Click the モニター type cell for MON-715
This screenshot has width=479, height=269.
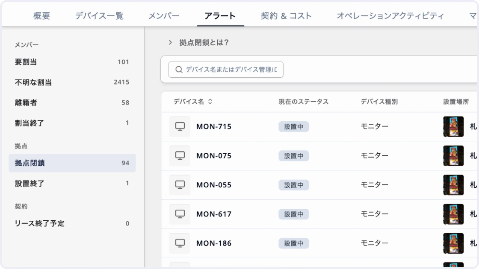(375, 126)
